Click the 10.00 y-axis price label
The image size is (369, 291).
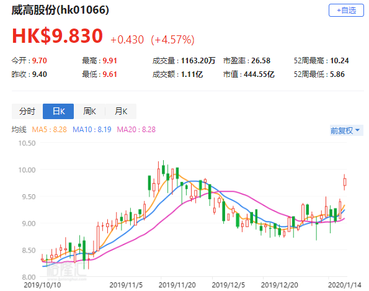point(27,170)
